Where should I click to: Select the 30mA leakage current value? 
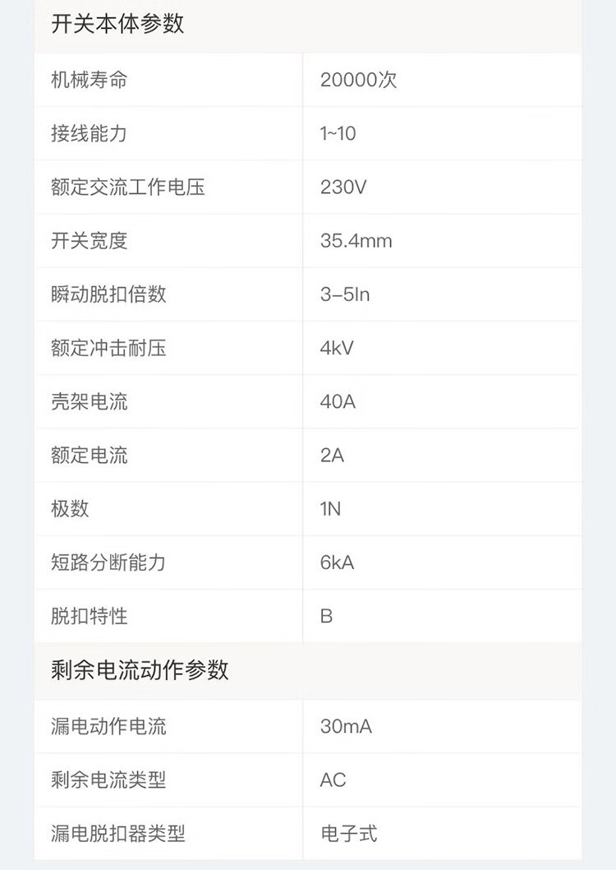pos(346,726)
